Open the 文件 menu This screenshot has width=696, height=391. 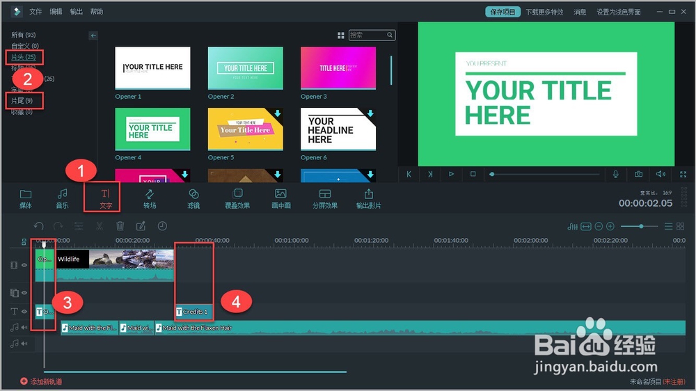point(35,12)
